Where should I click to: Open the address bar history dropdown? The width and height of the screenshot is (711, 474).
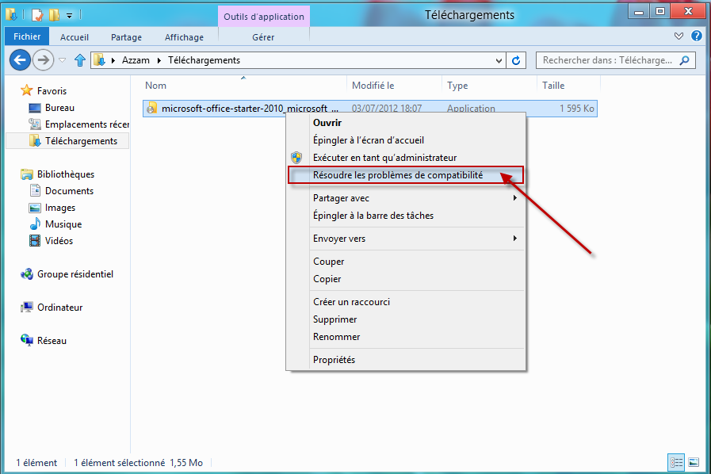tap(499, 60)
